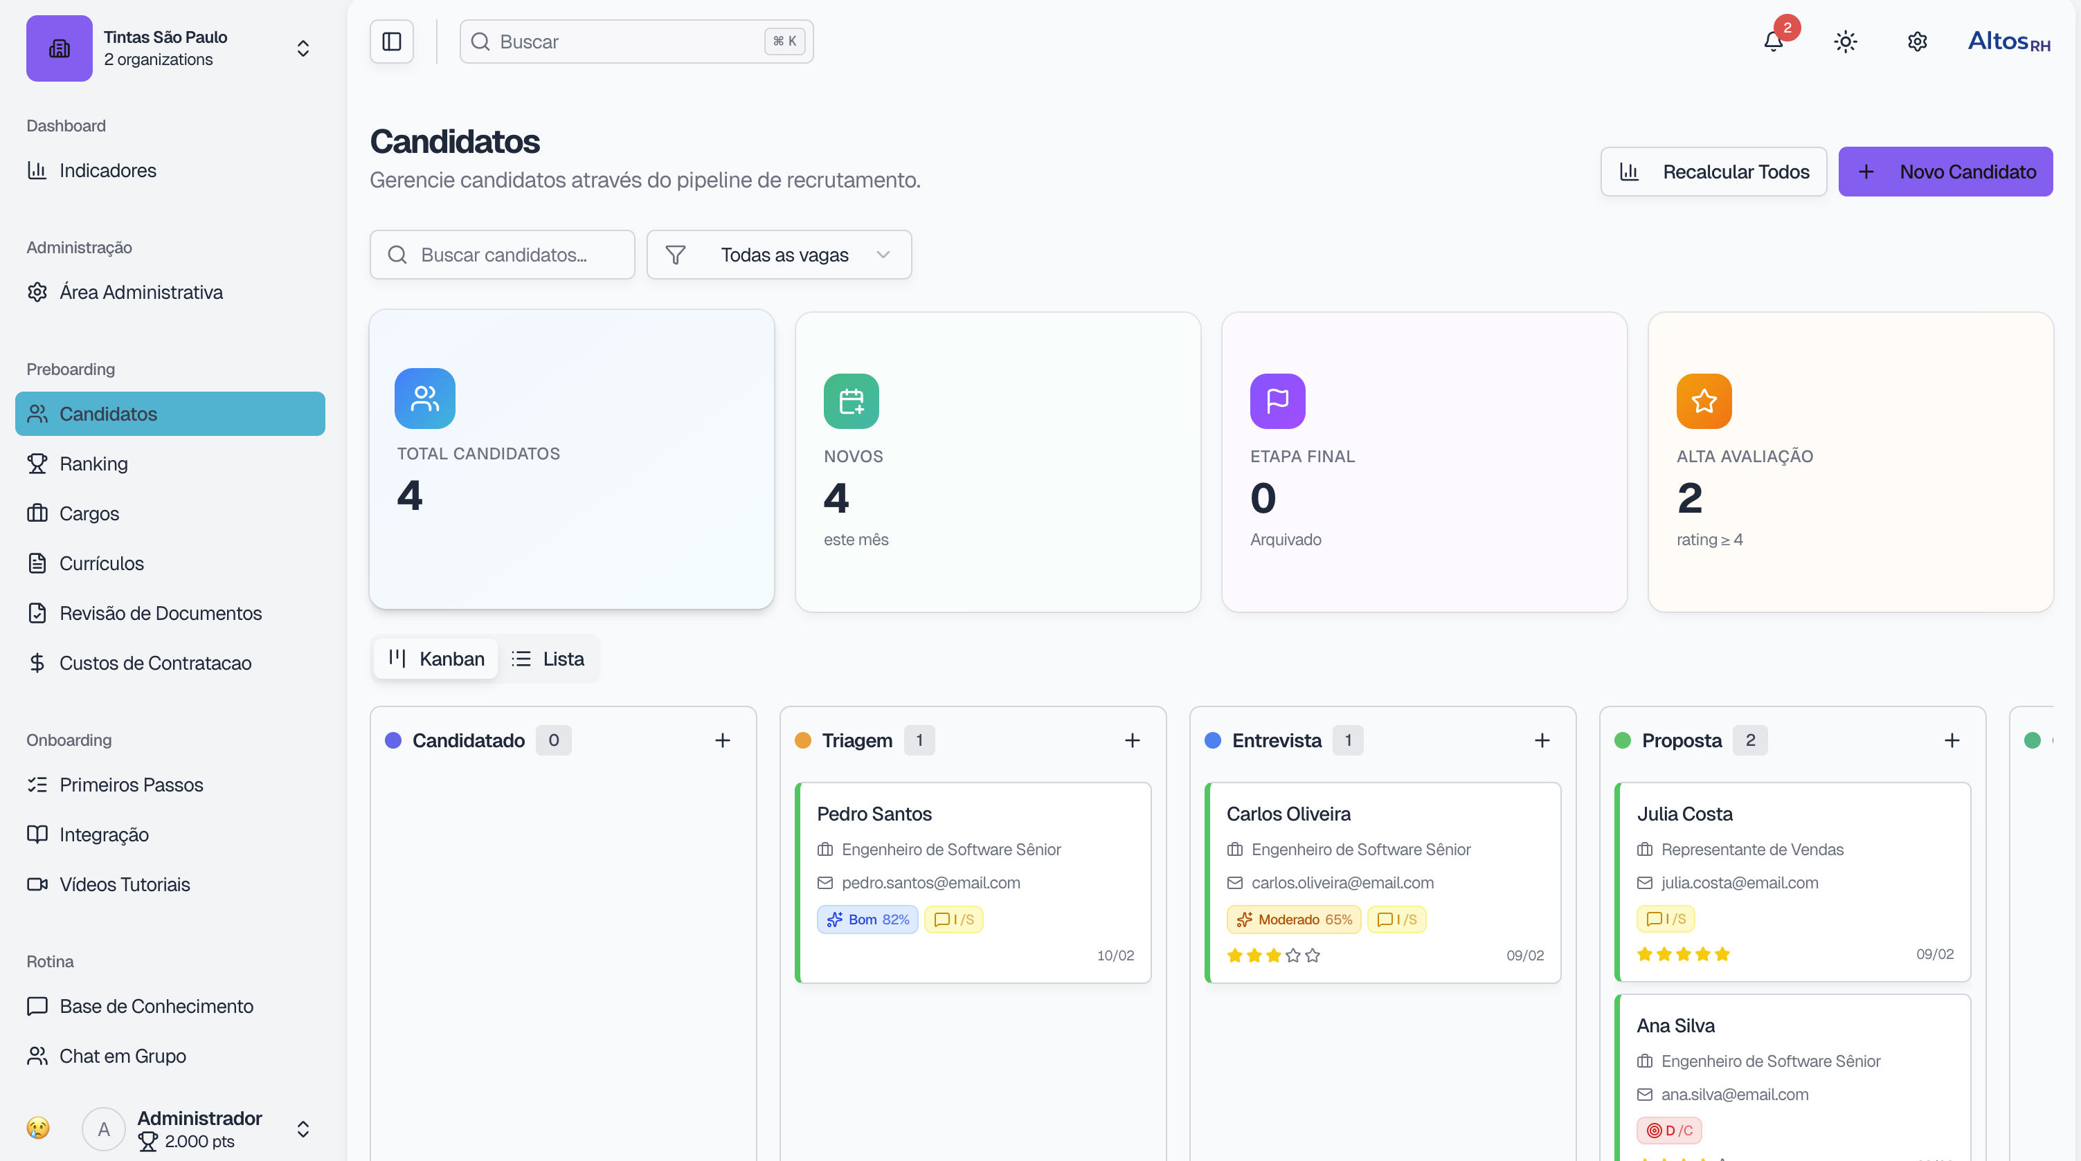This screenshot has height=1161, width=2081.
Task: Open the Todas as vagas dropdown
Action: (x=784, y=255)
